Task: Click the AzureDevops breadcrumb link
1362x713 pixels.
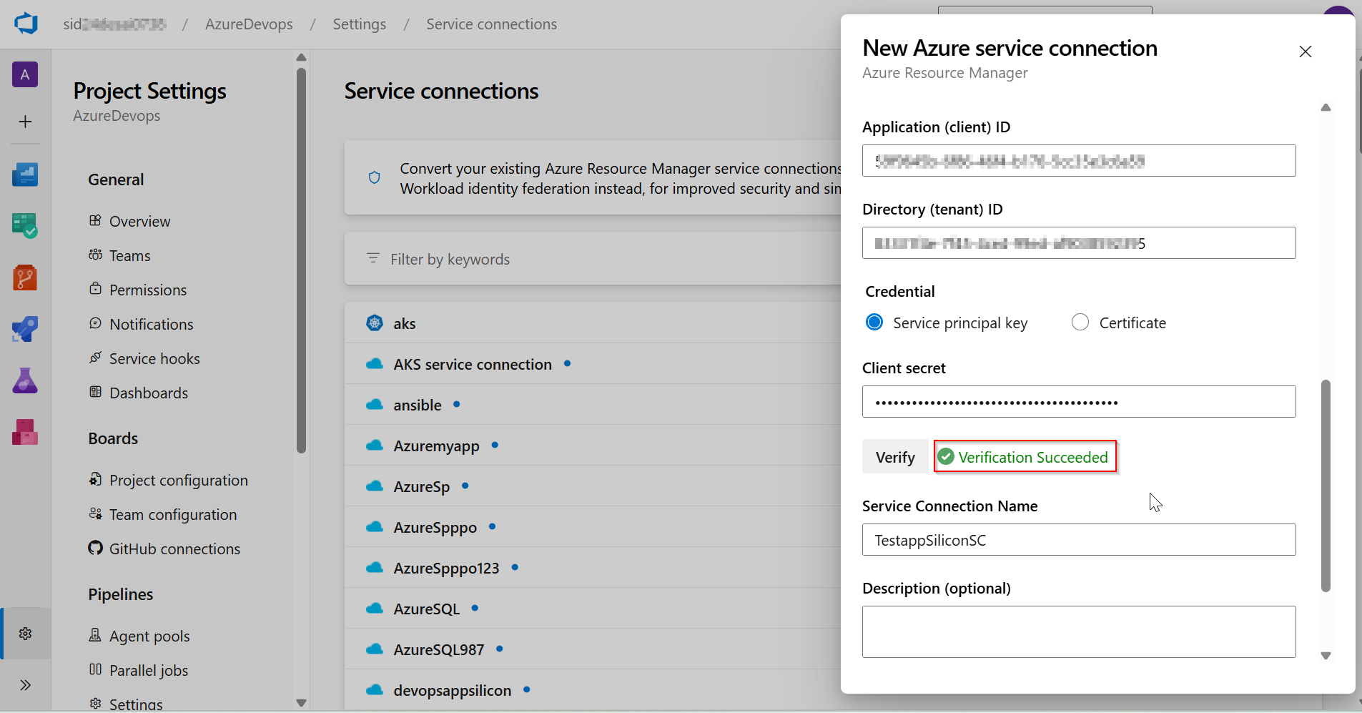Action: tap(249, 24)
